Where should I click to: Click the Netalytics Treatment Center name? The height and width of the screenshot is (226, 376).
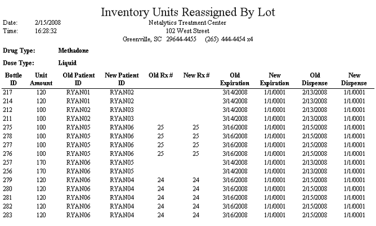coord(187,22)
